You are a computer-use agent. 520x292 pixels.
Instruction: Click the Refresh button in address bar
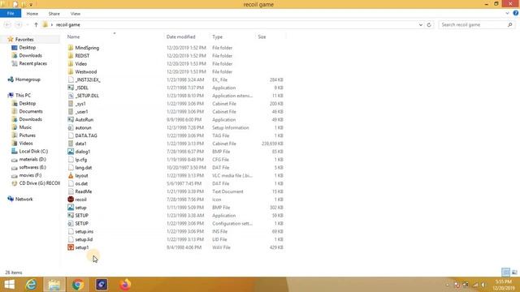pyautogui.click(x=429, y=25)
